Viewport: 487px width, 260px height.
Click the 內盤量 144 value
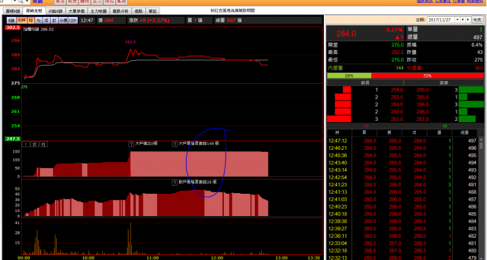click(400, 68)
